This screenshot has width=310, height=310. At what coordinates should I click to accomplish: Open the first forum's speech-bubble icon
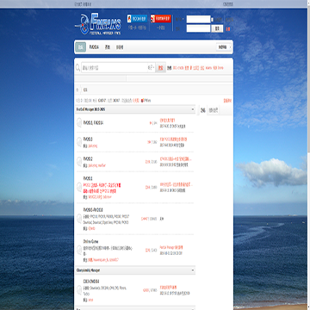point(79,123)
